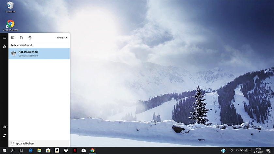This screenshot has height=154, width=274.
Task: Switch to Google Chrome on taskbar
Action: click(x=92, y=150)
